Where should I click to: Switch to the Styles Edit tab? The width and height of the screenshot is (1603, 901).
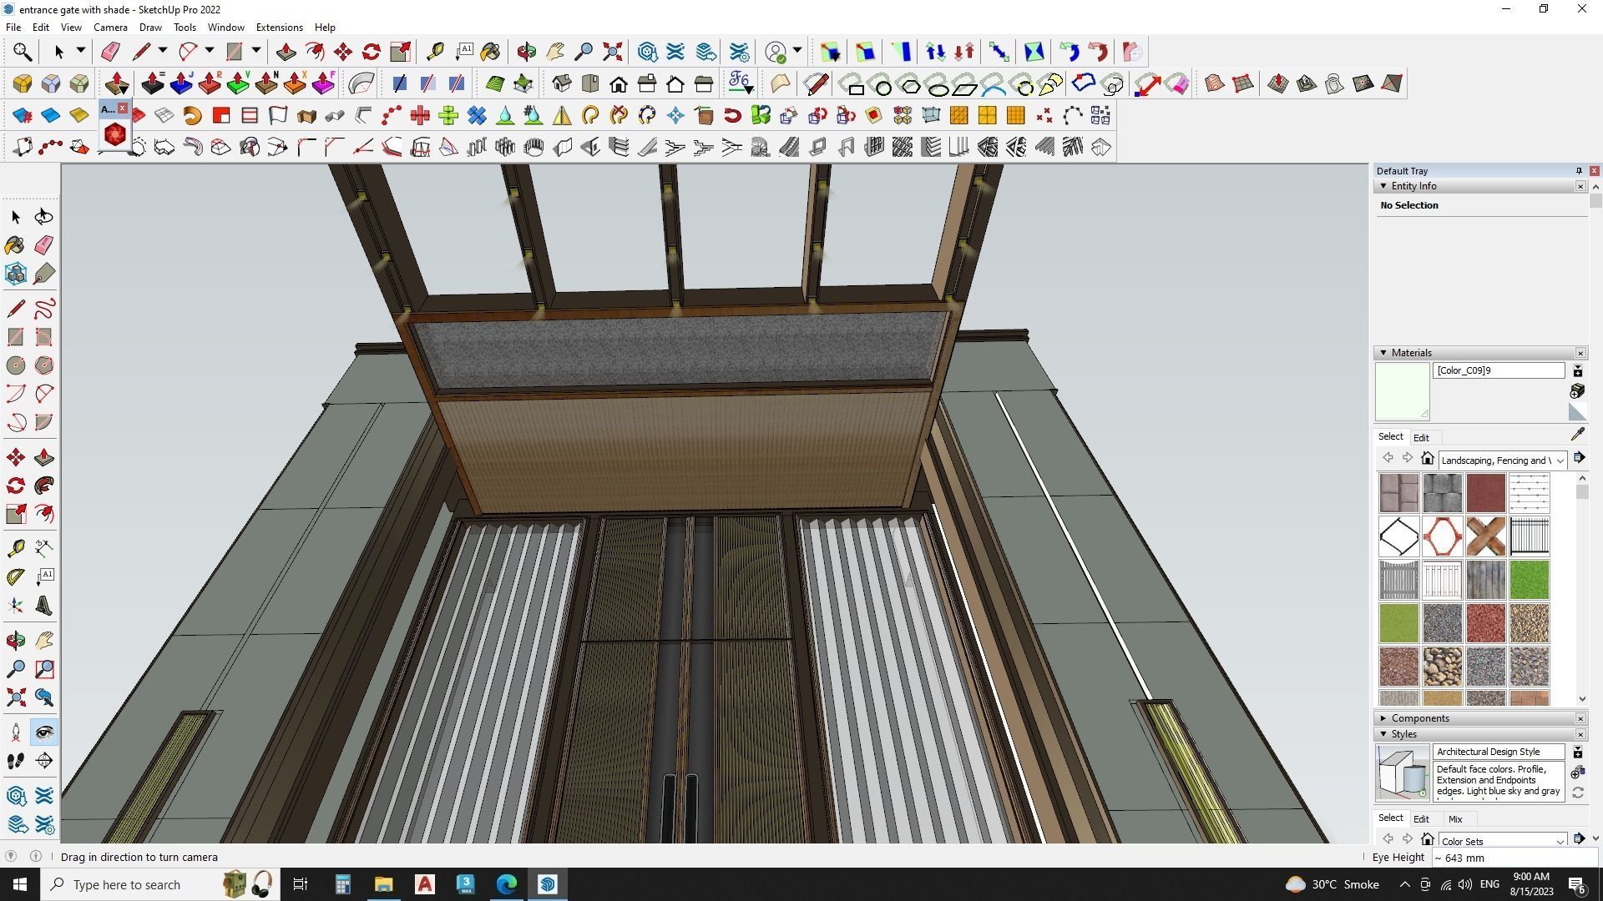pos(1421,819)
